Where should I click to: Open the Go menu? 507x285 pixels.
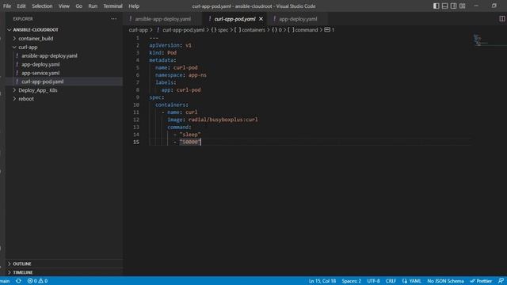click(x=79, y=6)
